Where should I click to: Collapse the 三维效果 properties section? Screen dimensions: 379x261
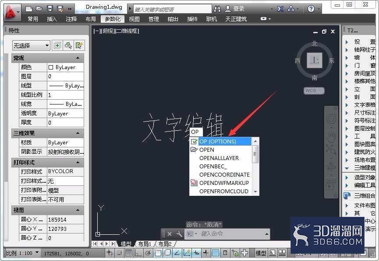(x=78, y=133)
